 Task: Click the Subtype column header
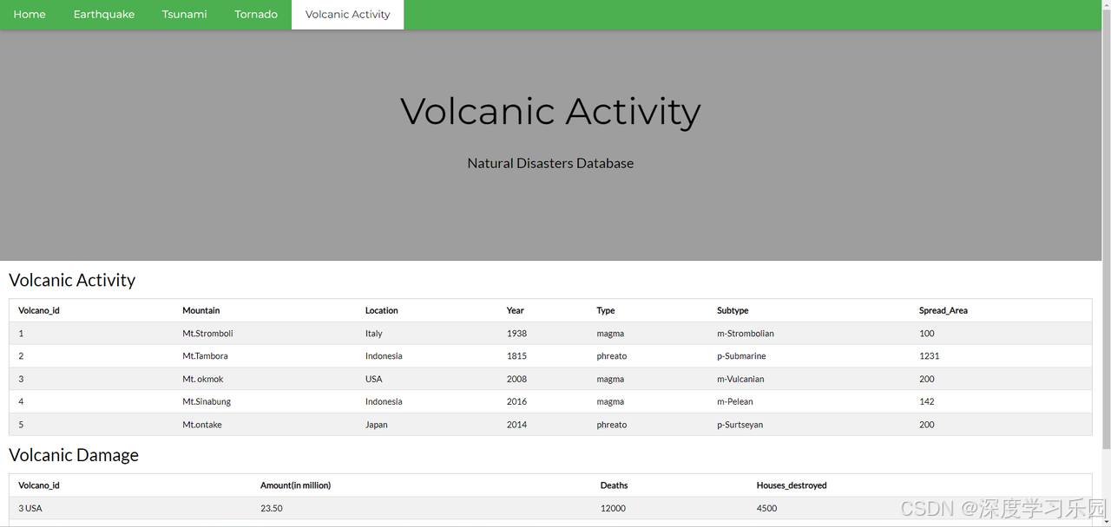[733, 310]
